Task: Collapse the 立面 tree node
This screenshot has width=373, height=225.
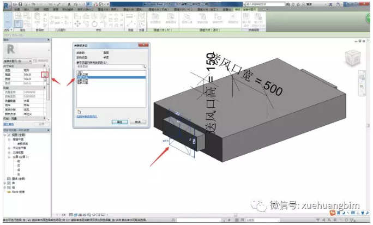Action: (9, 157)
